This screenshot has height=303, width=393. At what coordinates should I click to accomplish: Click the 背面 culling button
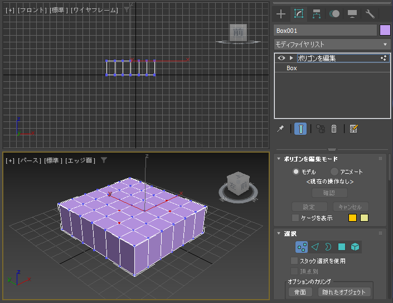[x=300, y=292]
